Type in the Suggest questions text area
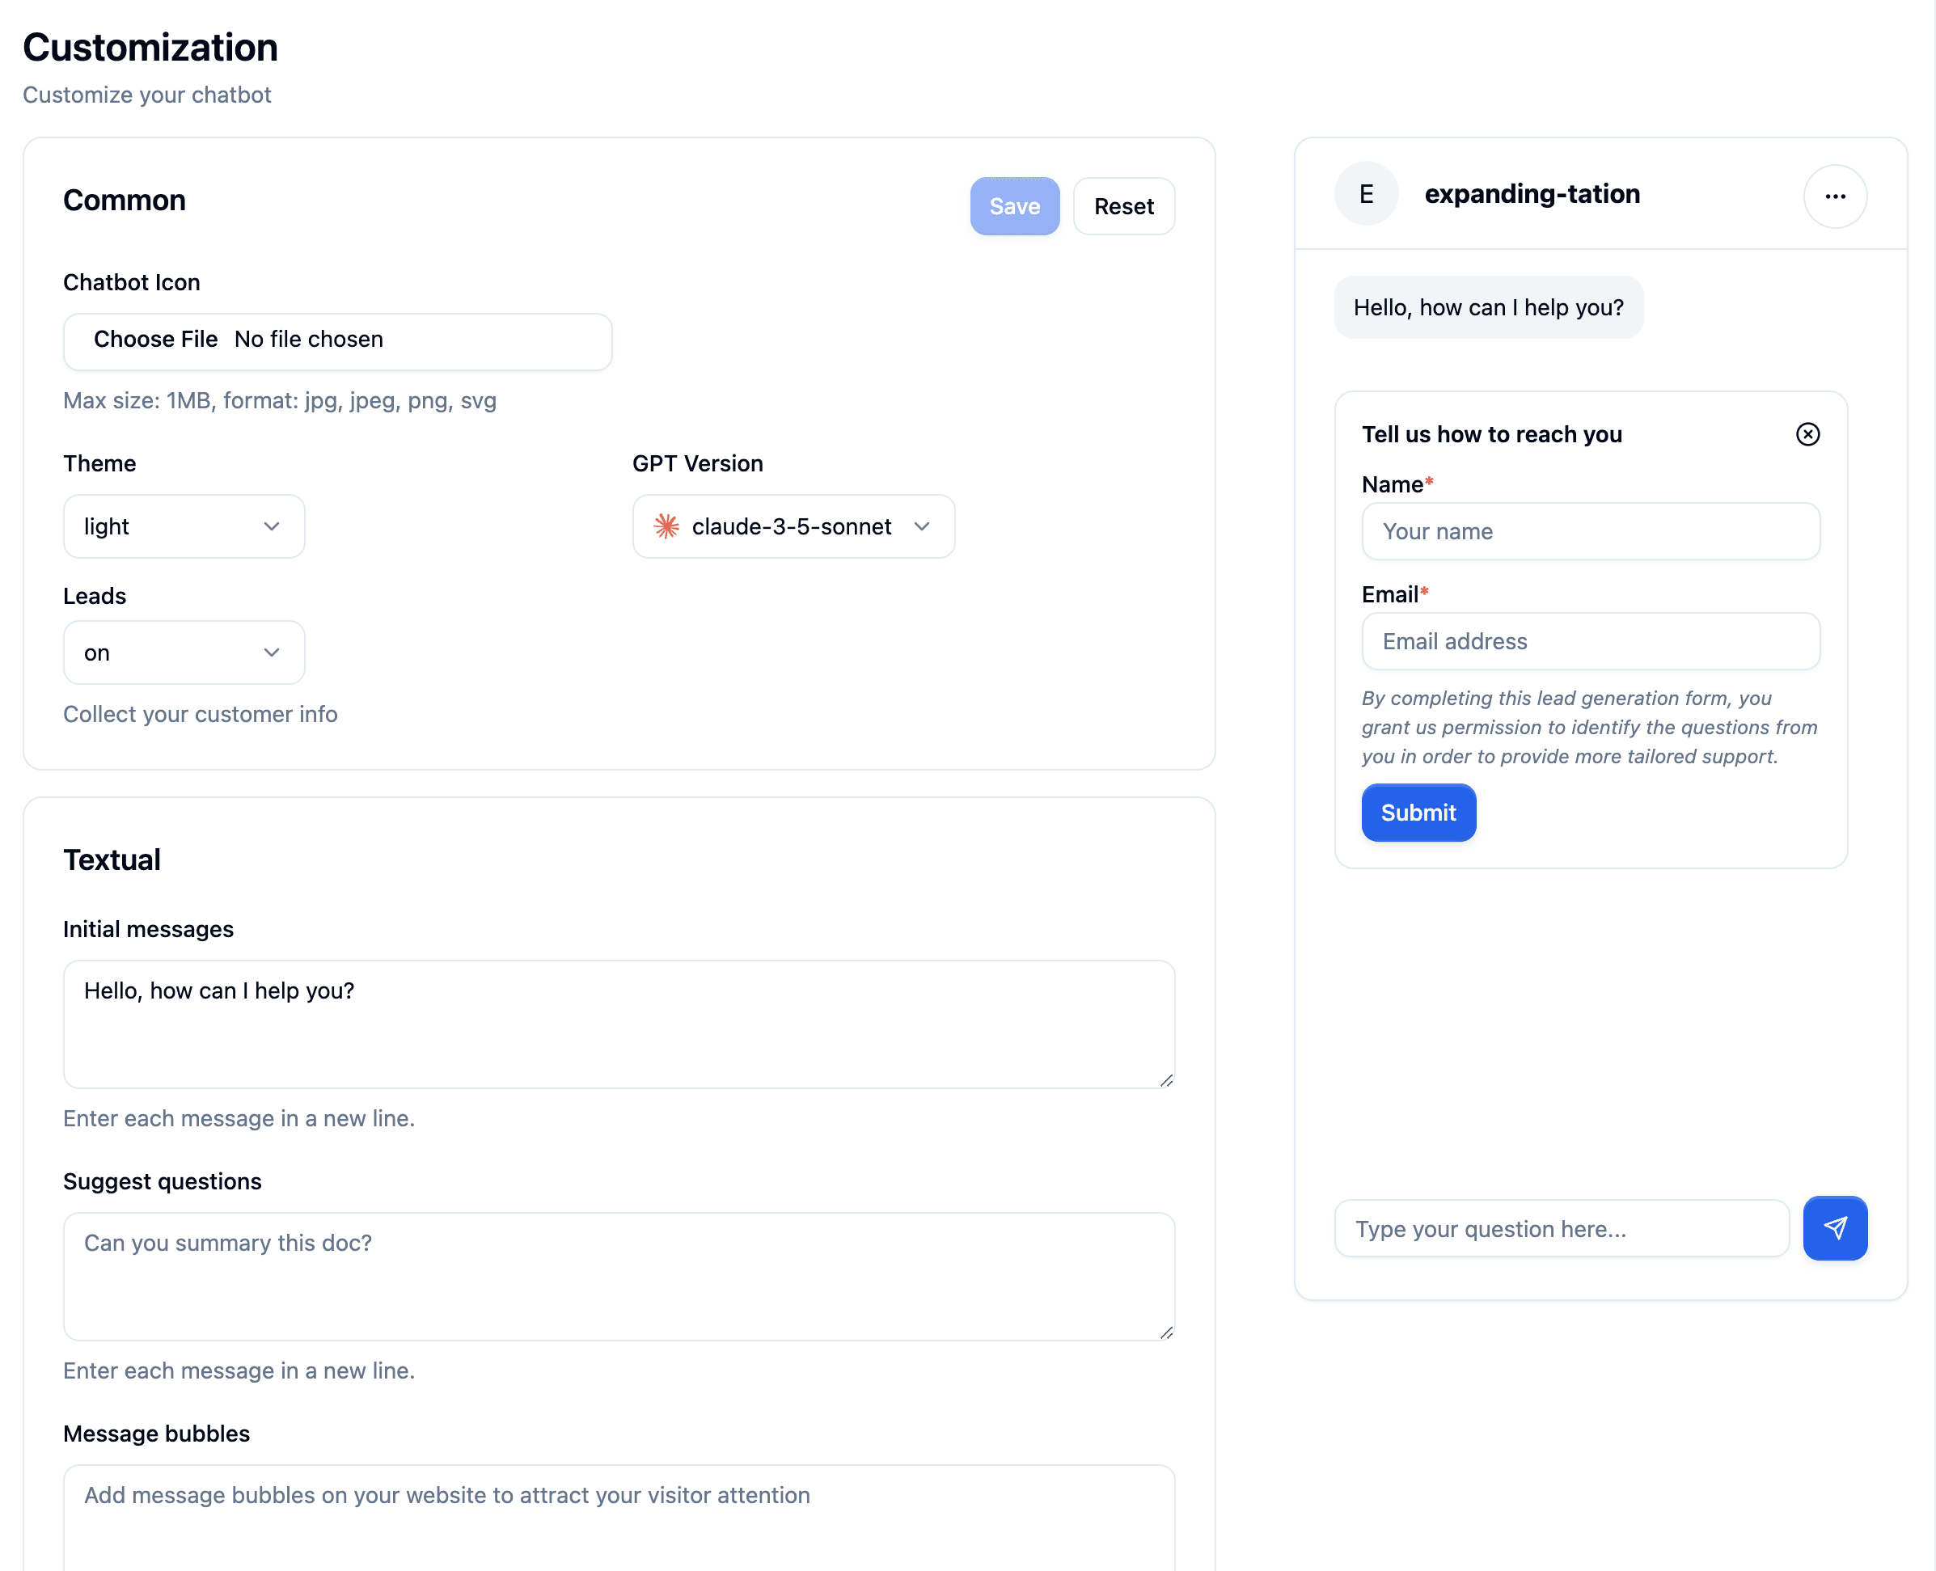Screen dimensions: 1936x1571 tap(619, 1274)
